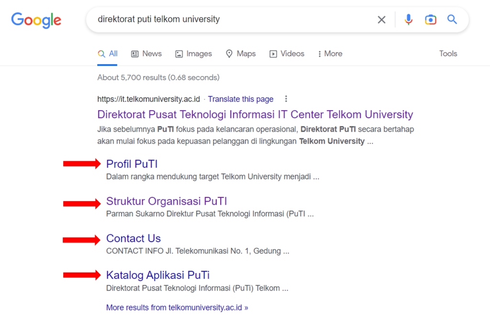490x320 pixels.
Task: Click snippet starting 'Jika sebelumnya PuTI fokus'
Action: 256,135
